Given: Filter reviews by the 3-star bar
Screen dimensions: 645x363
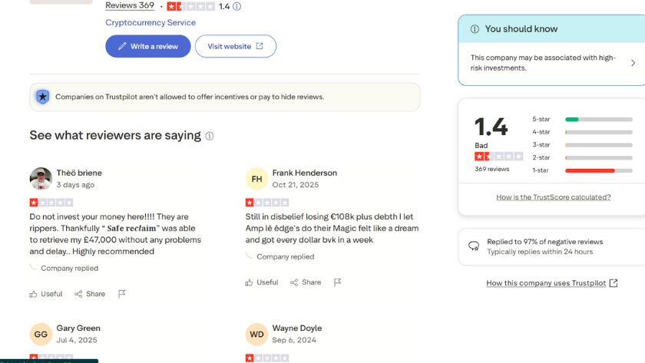Looking at the screenshot, I should click(599, 145).
